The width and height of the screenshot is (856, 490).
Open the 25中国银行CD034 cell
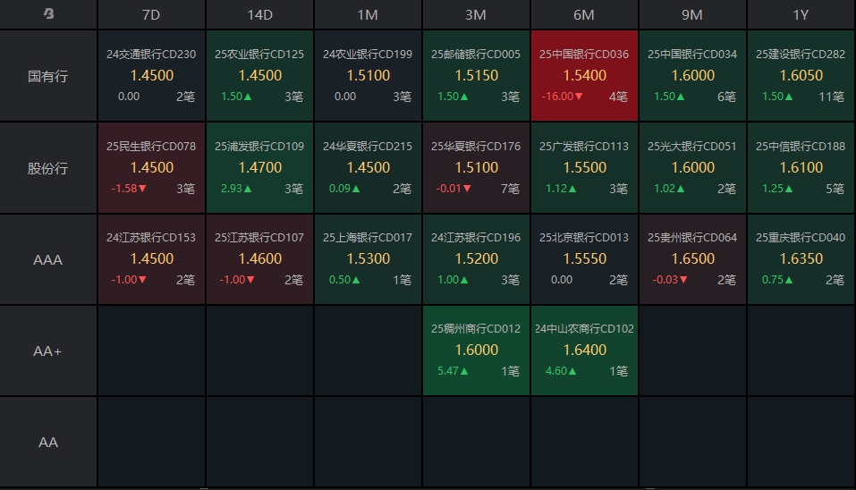(x=692, y=75)
